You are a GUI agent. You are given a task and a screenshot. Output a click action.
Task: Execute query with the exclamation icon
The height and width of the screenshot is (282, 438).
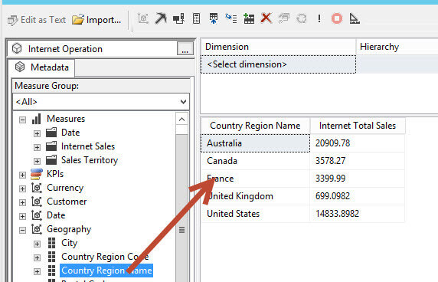(319, 18)
